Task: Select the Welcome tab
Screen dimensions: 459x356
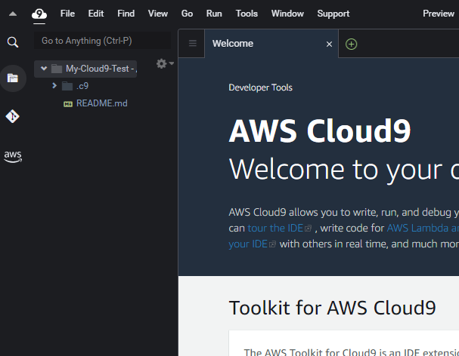Action: point(271,44)
